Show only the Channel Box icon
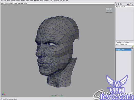Image resolution: width=134 pixels, height=100 pixels. pos(116,4)
